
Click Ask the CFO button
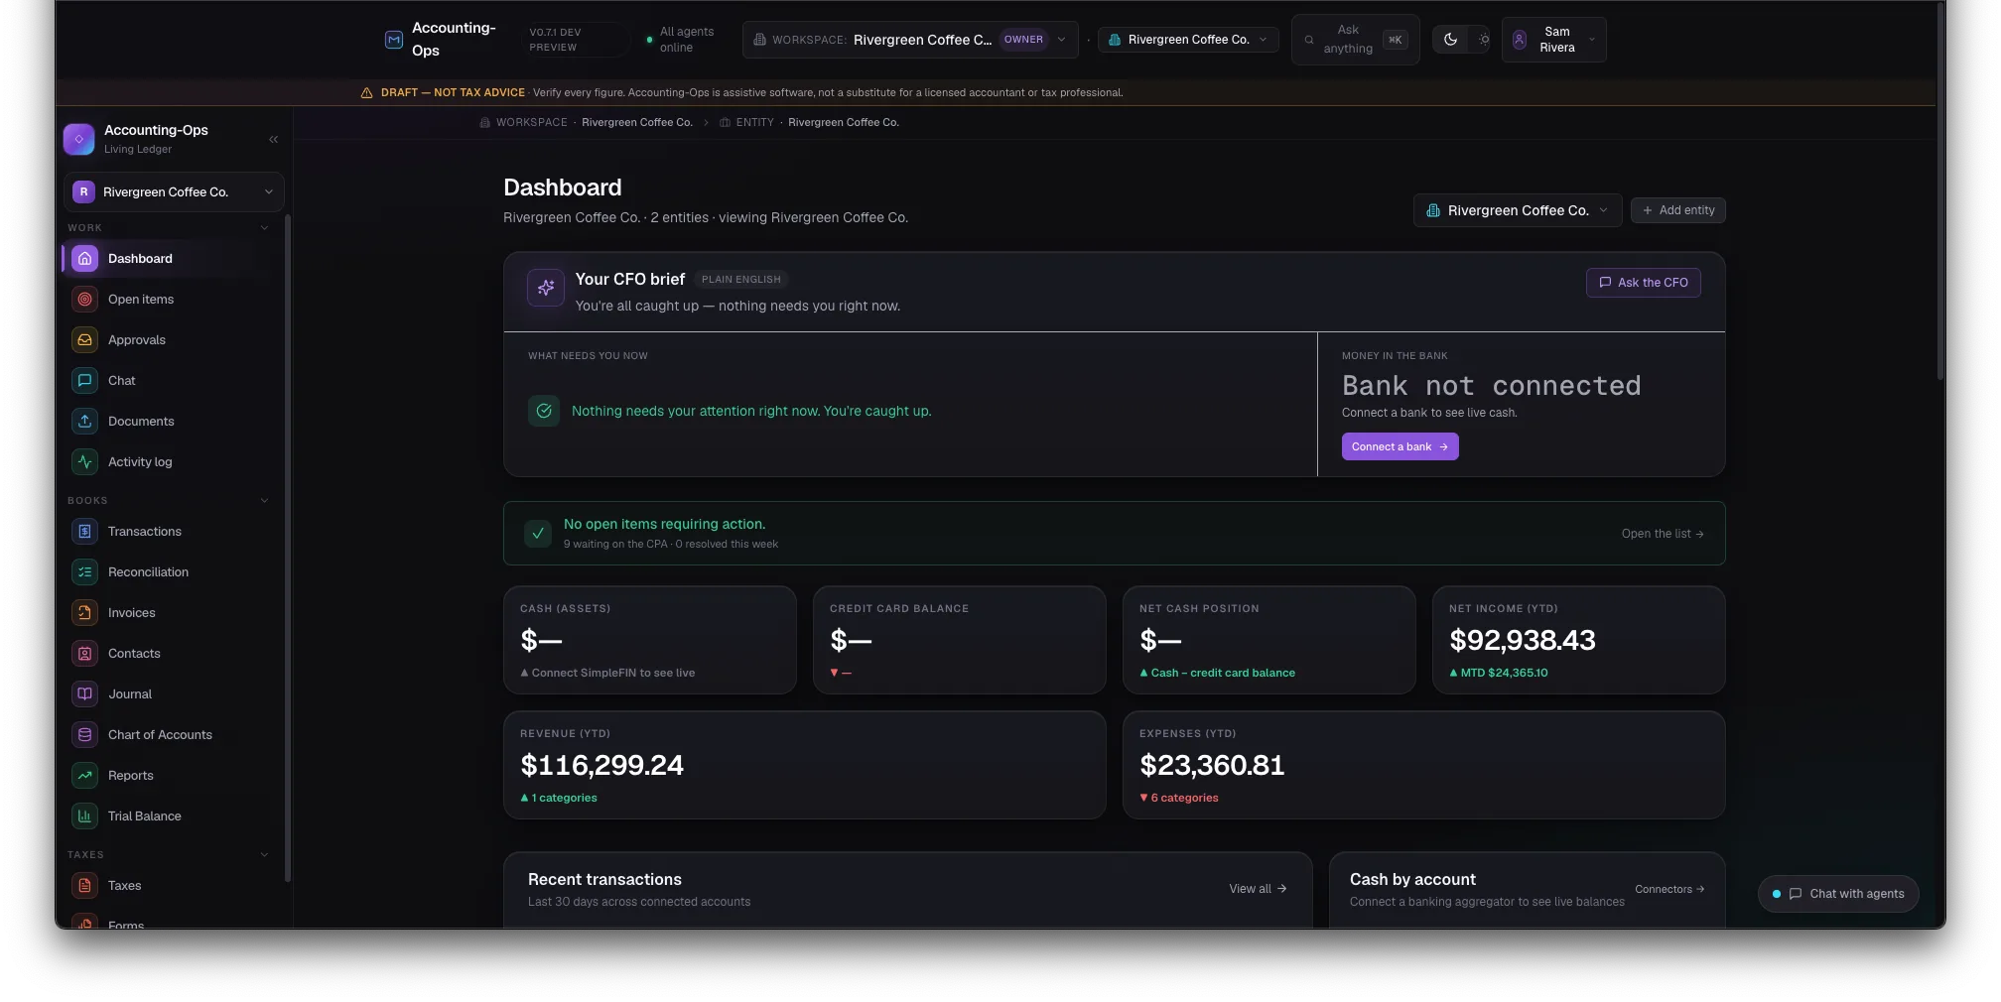click(1644, 283)
